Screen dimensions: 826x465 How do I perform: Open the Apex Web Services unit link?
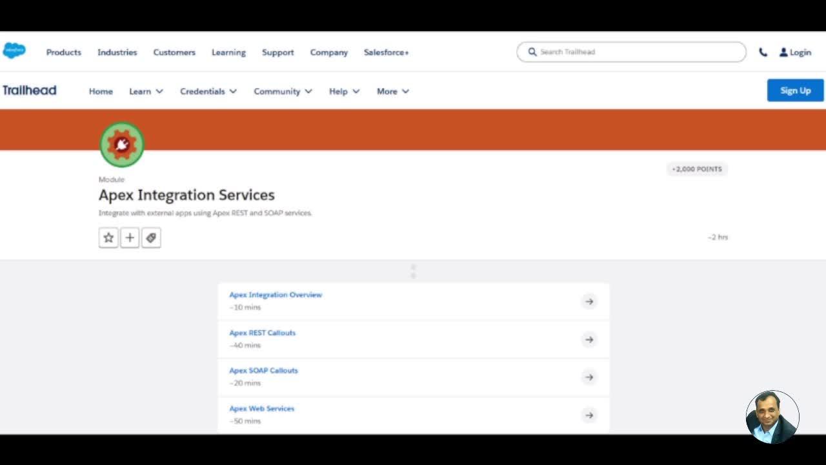(x=262, y=409)
